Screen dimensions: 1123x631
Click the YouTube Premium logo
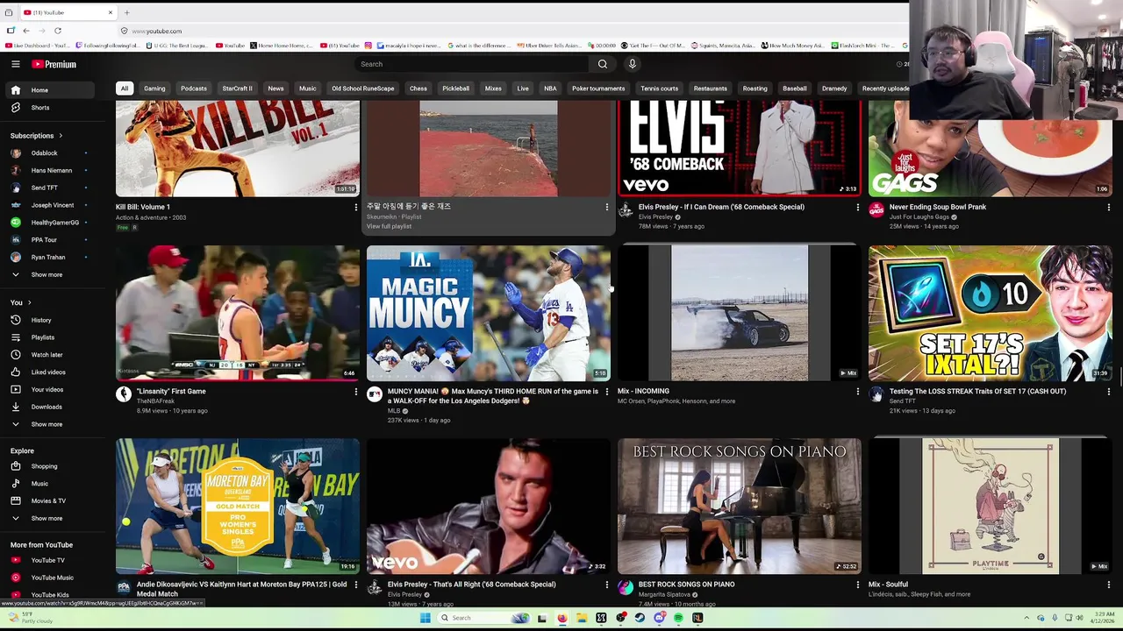click(x=54, y=64)
